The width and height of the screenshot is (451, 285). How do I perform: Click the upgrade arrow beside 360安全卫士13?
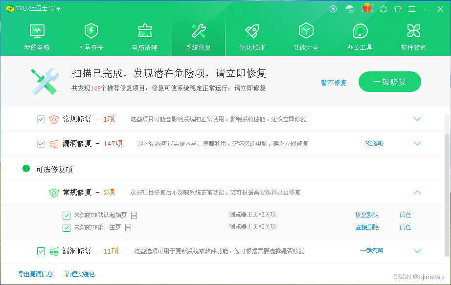click(x=59, y=9)
